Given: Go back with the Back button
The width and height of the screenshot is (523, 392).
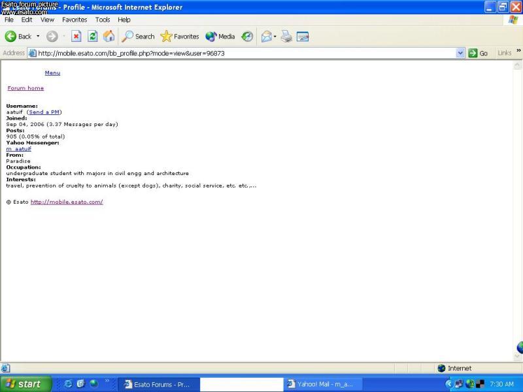Looking at the screenshot, I should point(18,37).
